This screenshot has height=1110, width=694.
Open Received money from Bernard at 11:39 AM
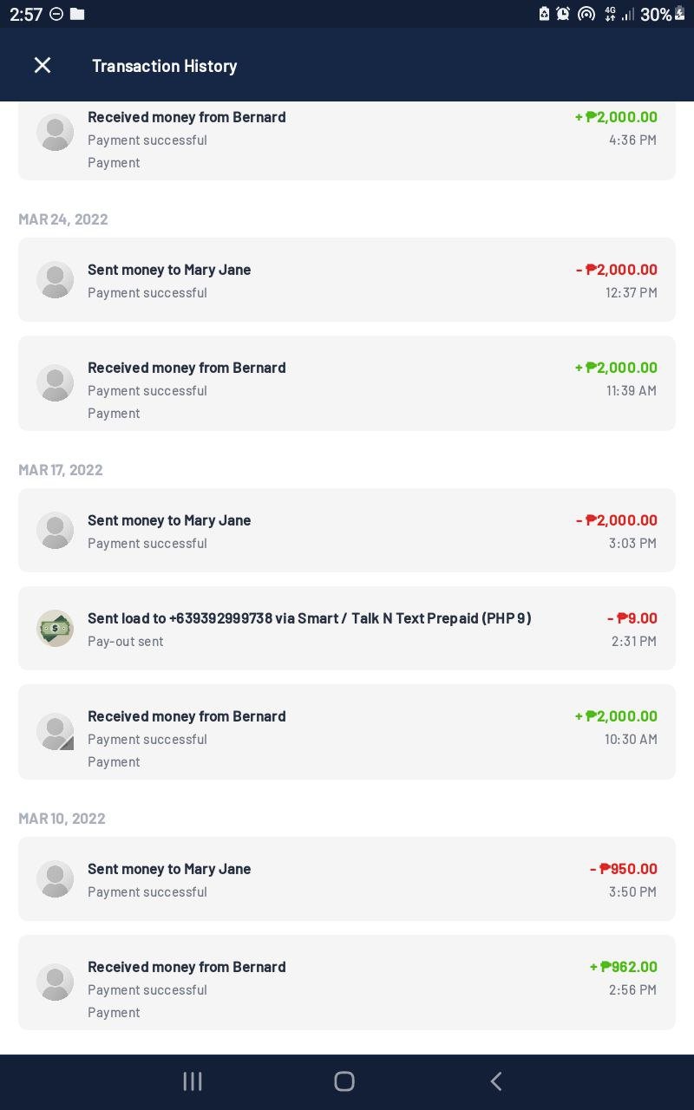(347, 383)
